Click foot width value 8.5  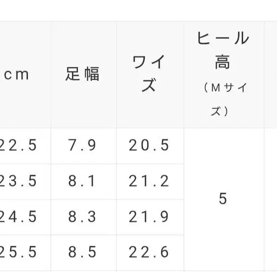tap(83, 252)
